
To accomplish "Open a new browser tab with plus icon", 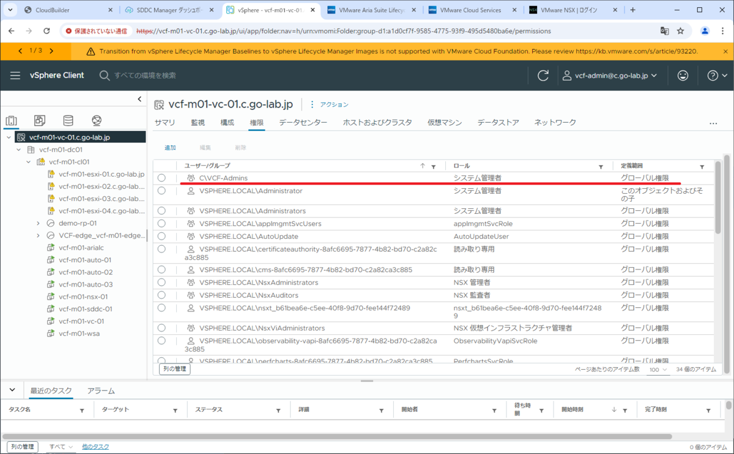I will point(632,10).
